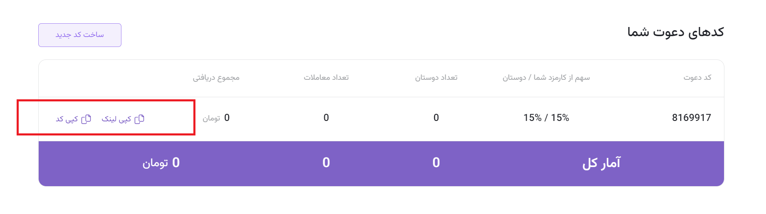Click the کپی لینک link text

tap(116, 119)
